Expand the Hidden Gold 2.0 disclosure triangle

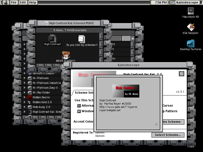25,102
